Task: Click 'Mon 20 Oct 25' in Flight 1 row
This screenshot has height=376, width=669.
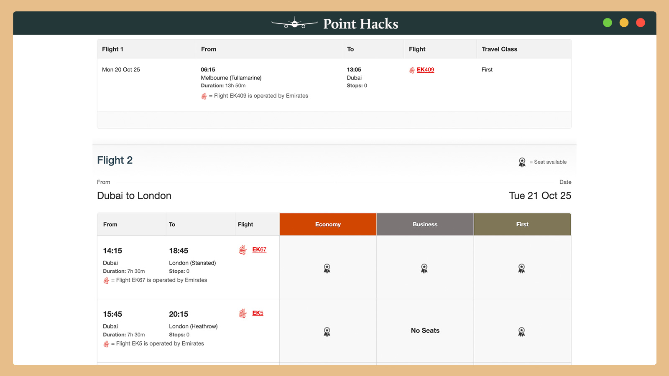Action: coord(121,70)
